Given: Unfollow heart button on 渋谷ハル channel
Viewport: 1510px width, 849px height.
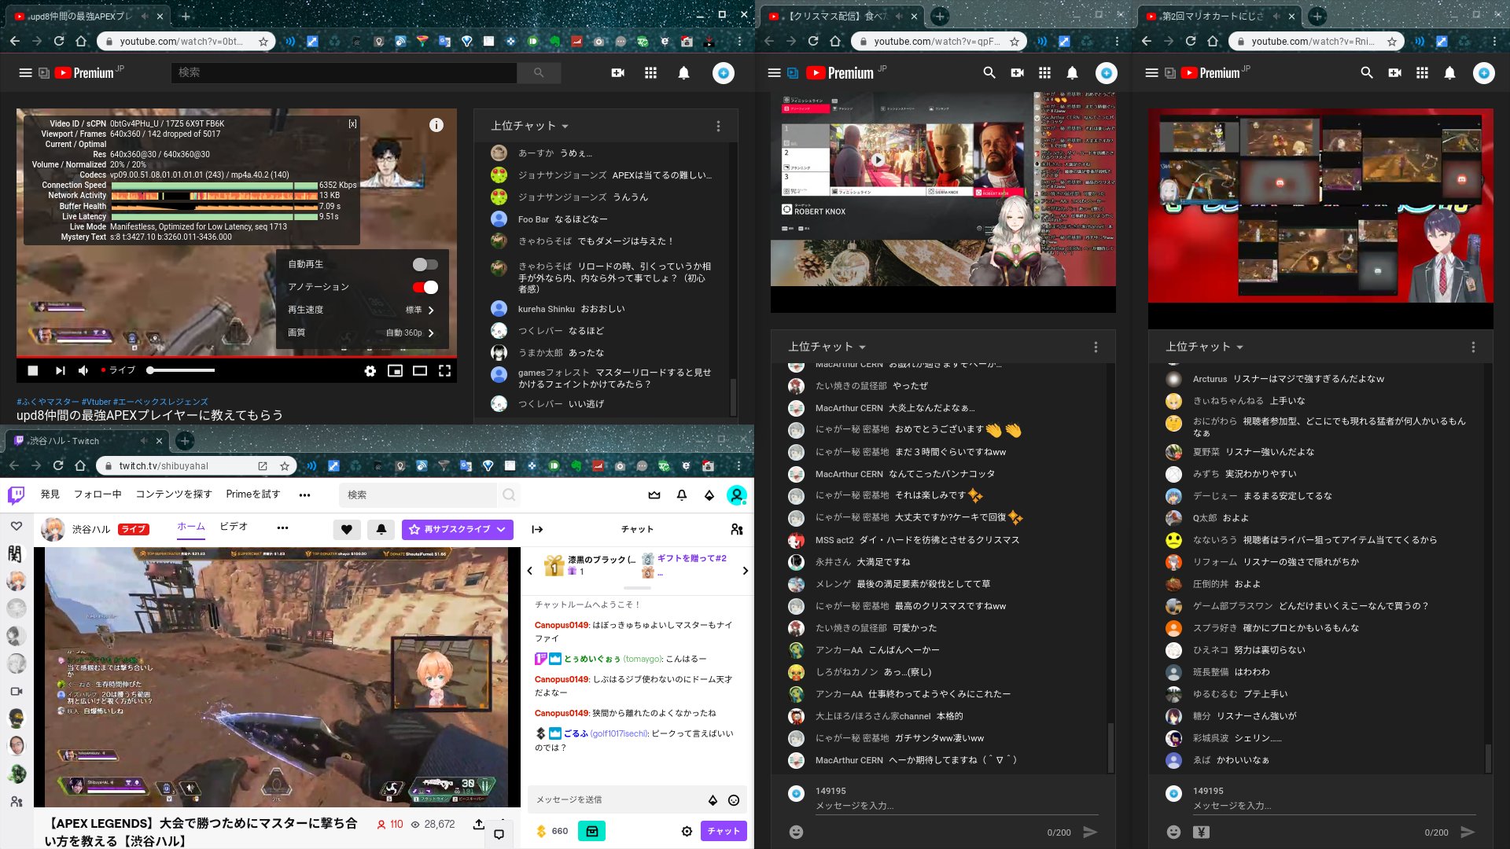Looking at the screenshot, I should pyautogui.click(x=347, y=529).
